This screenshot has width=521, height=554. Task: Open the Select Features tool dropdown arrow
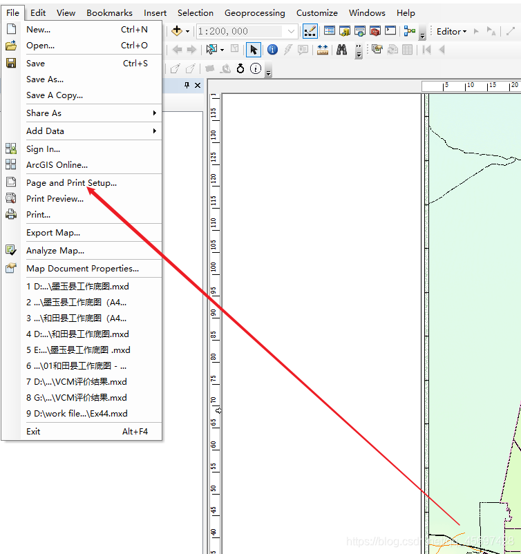(x=222, y=50)
